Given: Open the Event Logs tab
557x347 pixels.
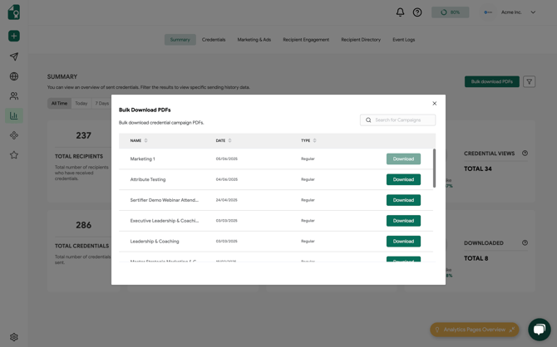Looking at the screenshot, I should [x=403, y=40].
